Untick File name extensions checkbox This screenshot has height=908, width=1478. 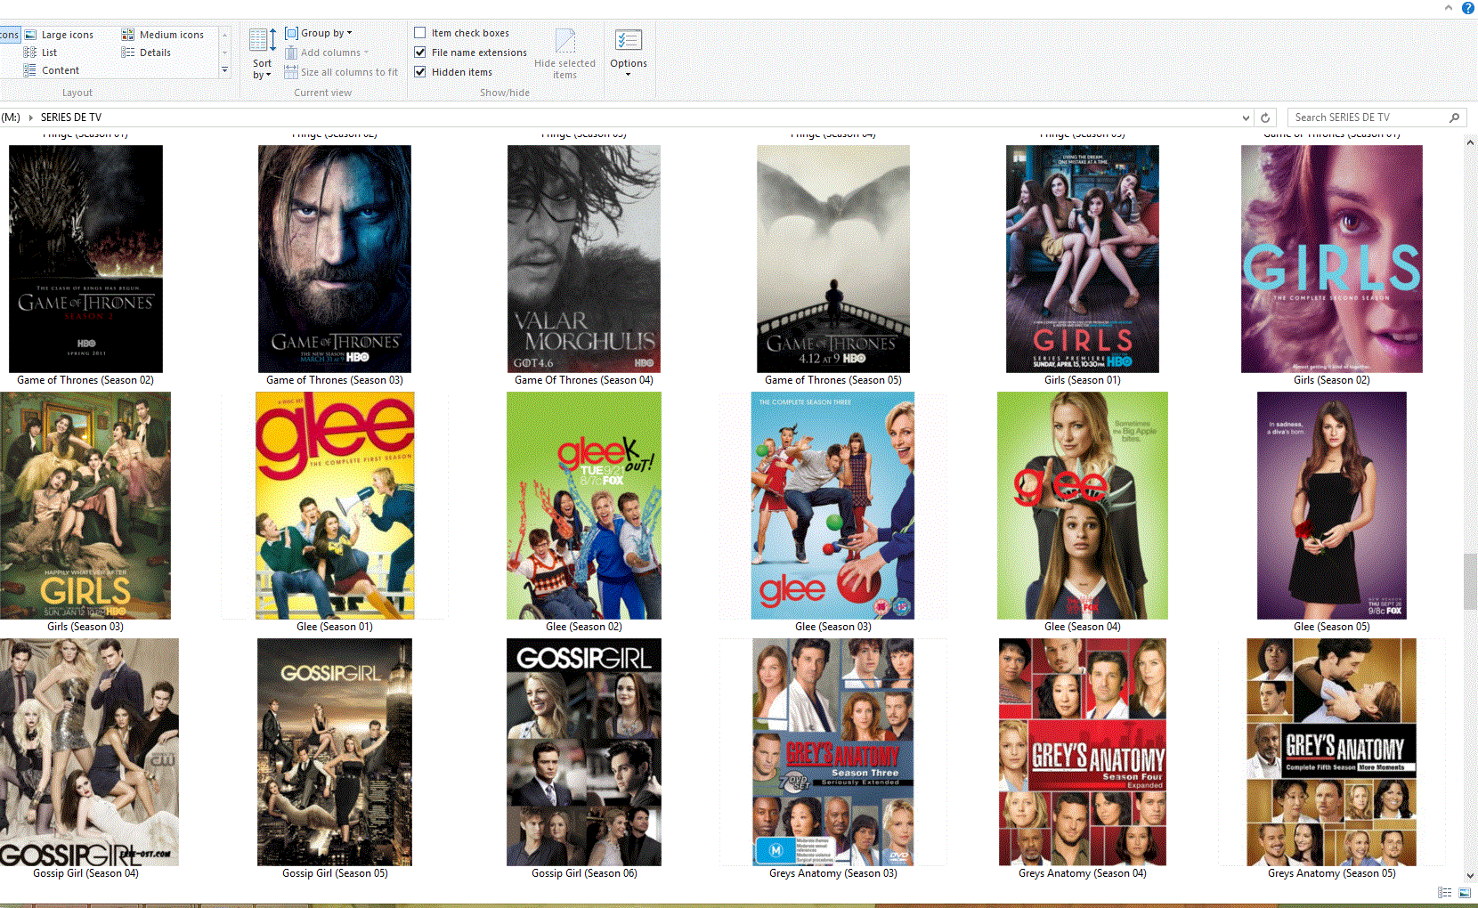(419, 53)
